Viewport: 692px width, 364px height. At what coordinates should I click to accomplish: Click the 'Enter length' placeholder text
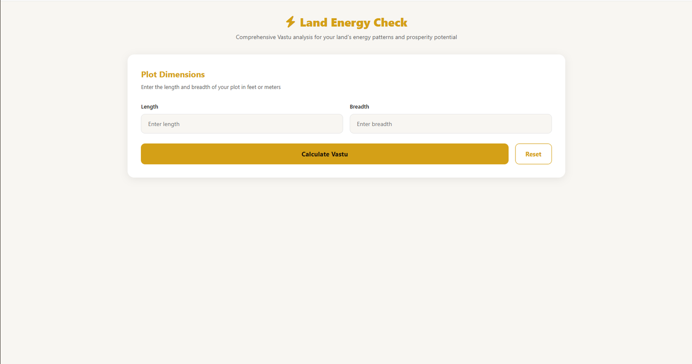point(164,124)
